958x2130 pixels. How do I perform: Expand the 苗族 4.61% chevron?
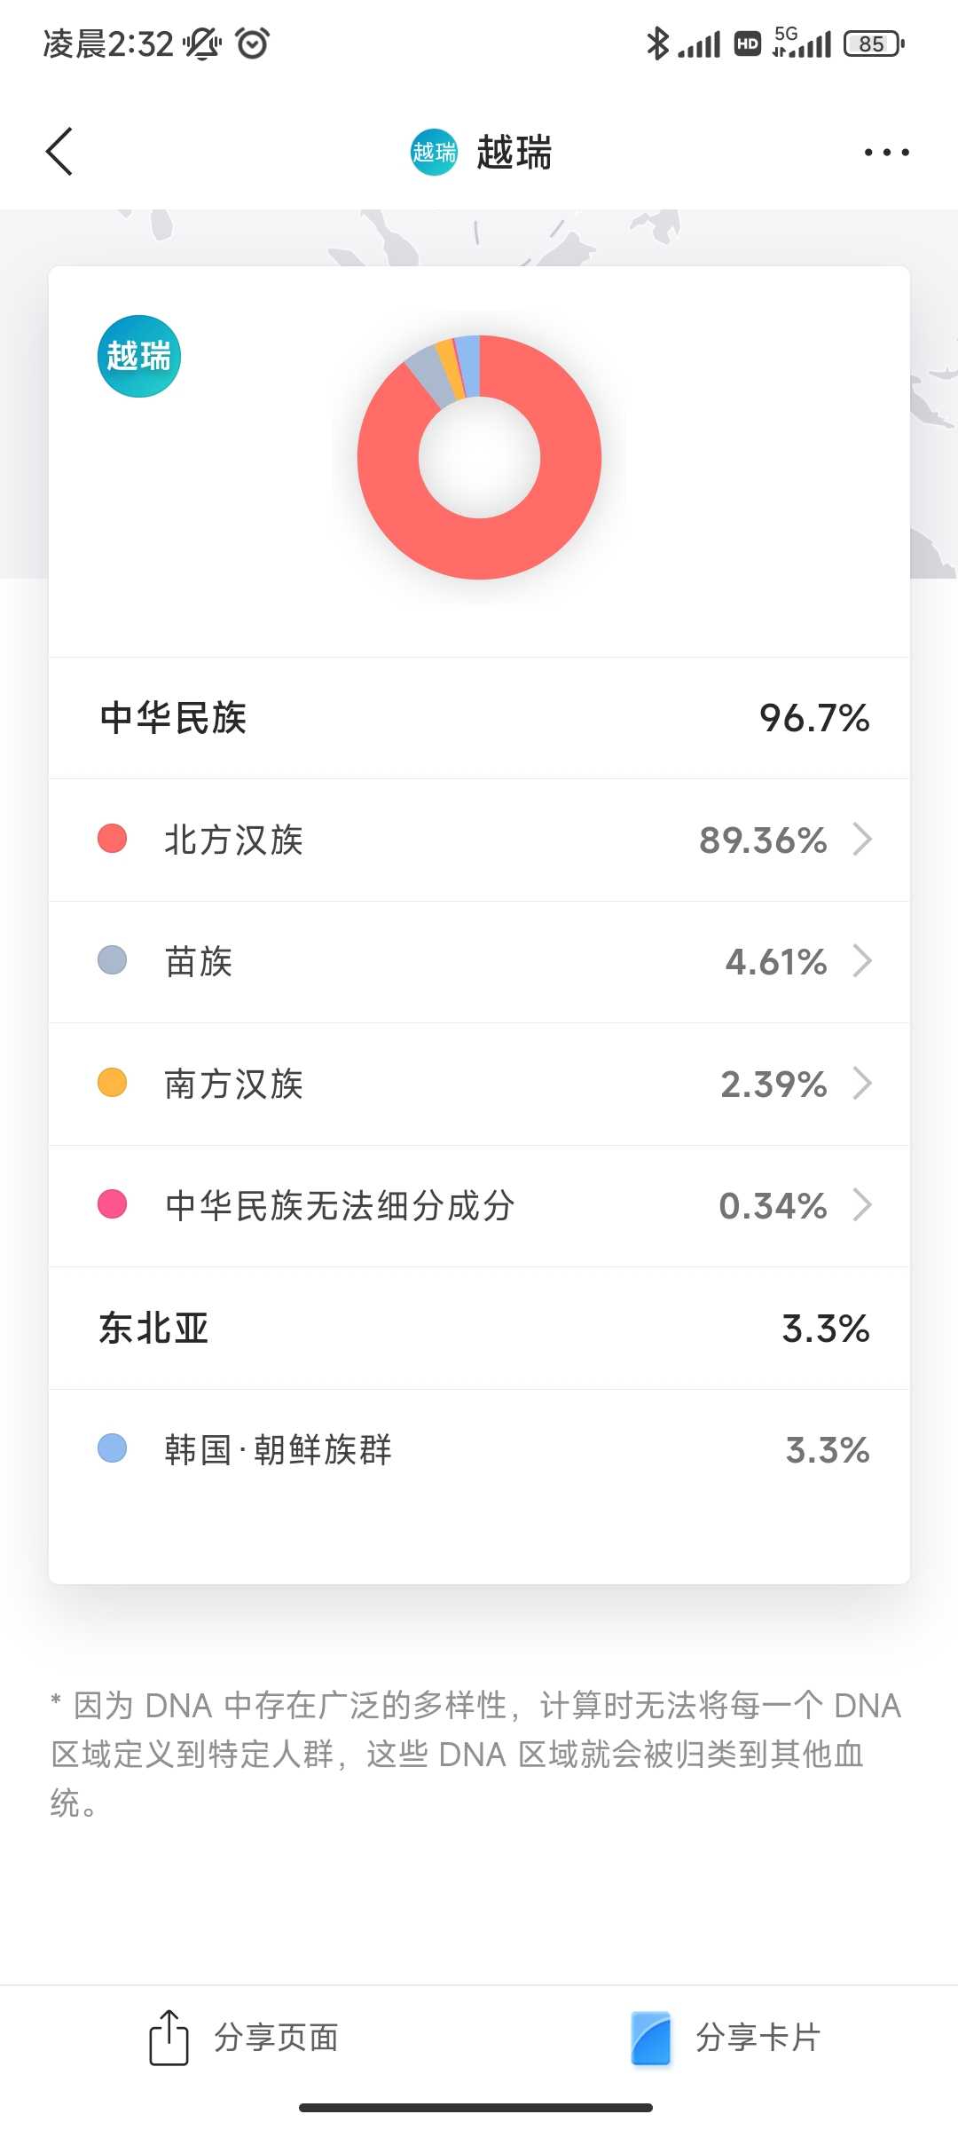click(x=862, y=961)
